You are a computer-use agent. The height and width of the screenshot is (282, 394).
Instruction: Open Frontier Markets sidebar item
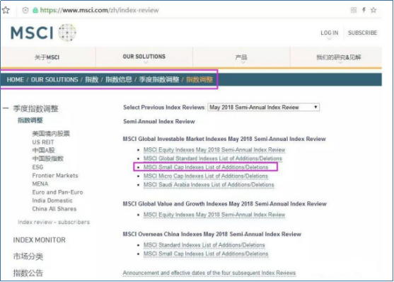tap(55, 176)
